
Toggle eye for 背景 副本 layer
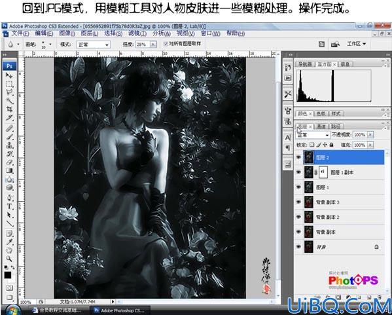[298, 232]
